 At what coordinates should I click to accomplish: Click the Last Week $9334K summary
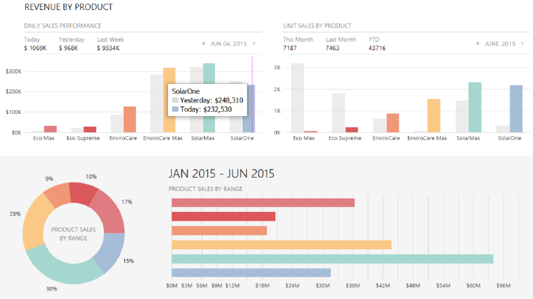[110, 44]
